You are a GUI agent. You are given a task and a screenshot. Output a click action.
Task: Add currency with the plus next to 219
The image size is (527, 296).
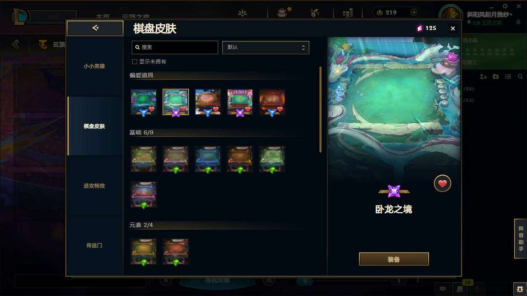pyautogui.click(x=414, y=12)
